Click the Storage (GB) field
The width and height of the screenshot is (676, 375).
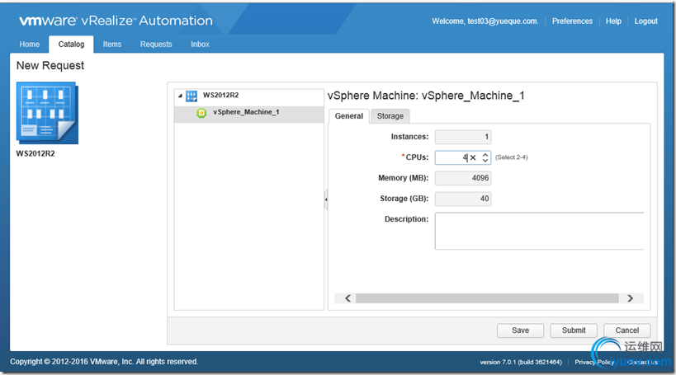(463, 199)
